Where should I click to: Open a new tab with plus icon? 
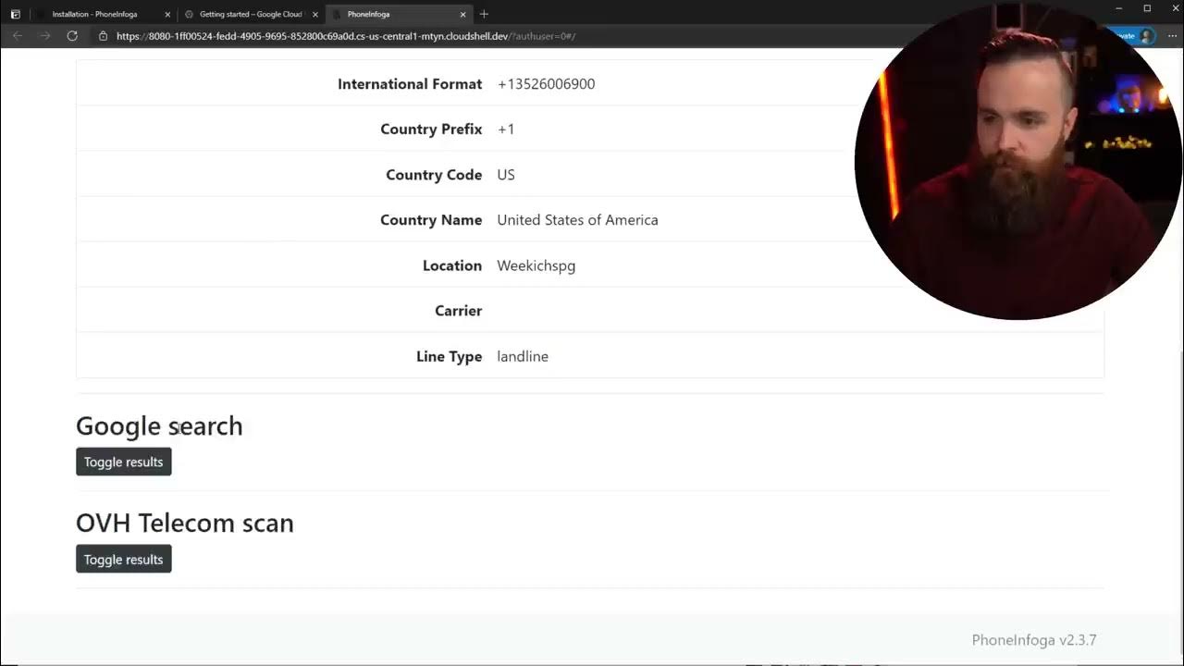click(484, 14)
